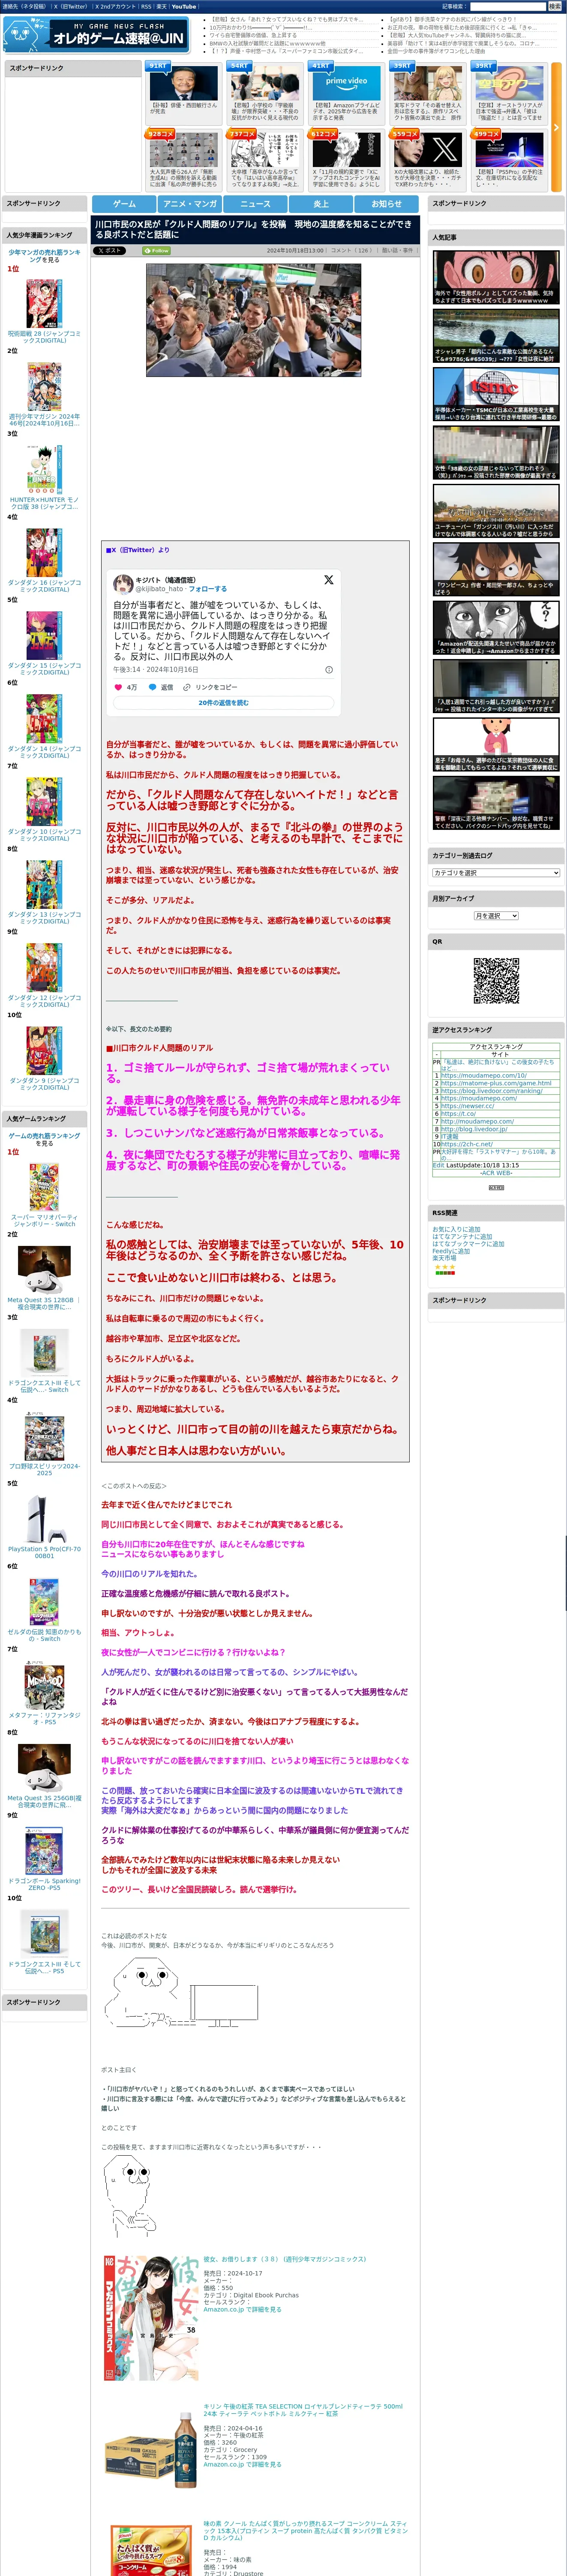This screenshot has width=567, height=2576.
Task: Click the IT速報 ranking link
Action: coord(450,1136)
